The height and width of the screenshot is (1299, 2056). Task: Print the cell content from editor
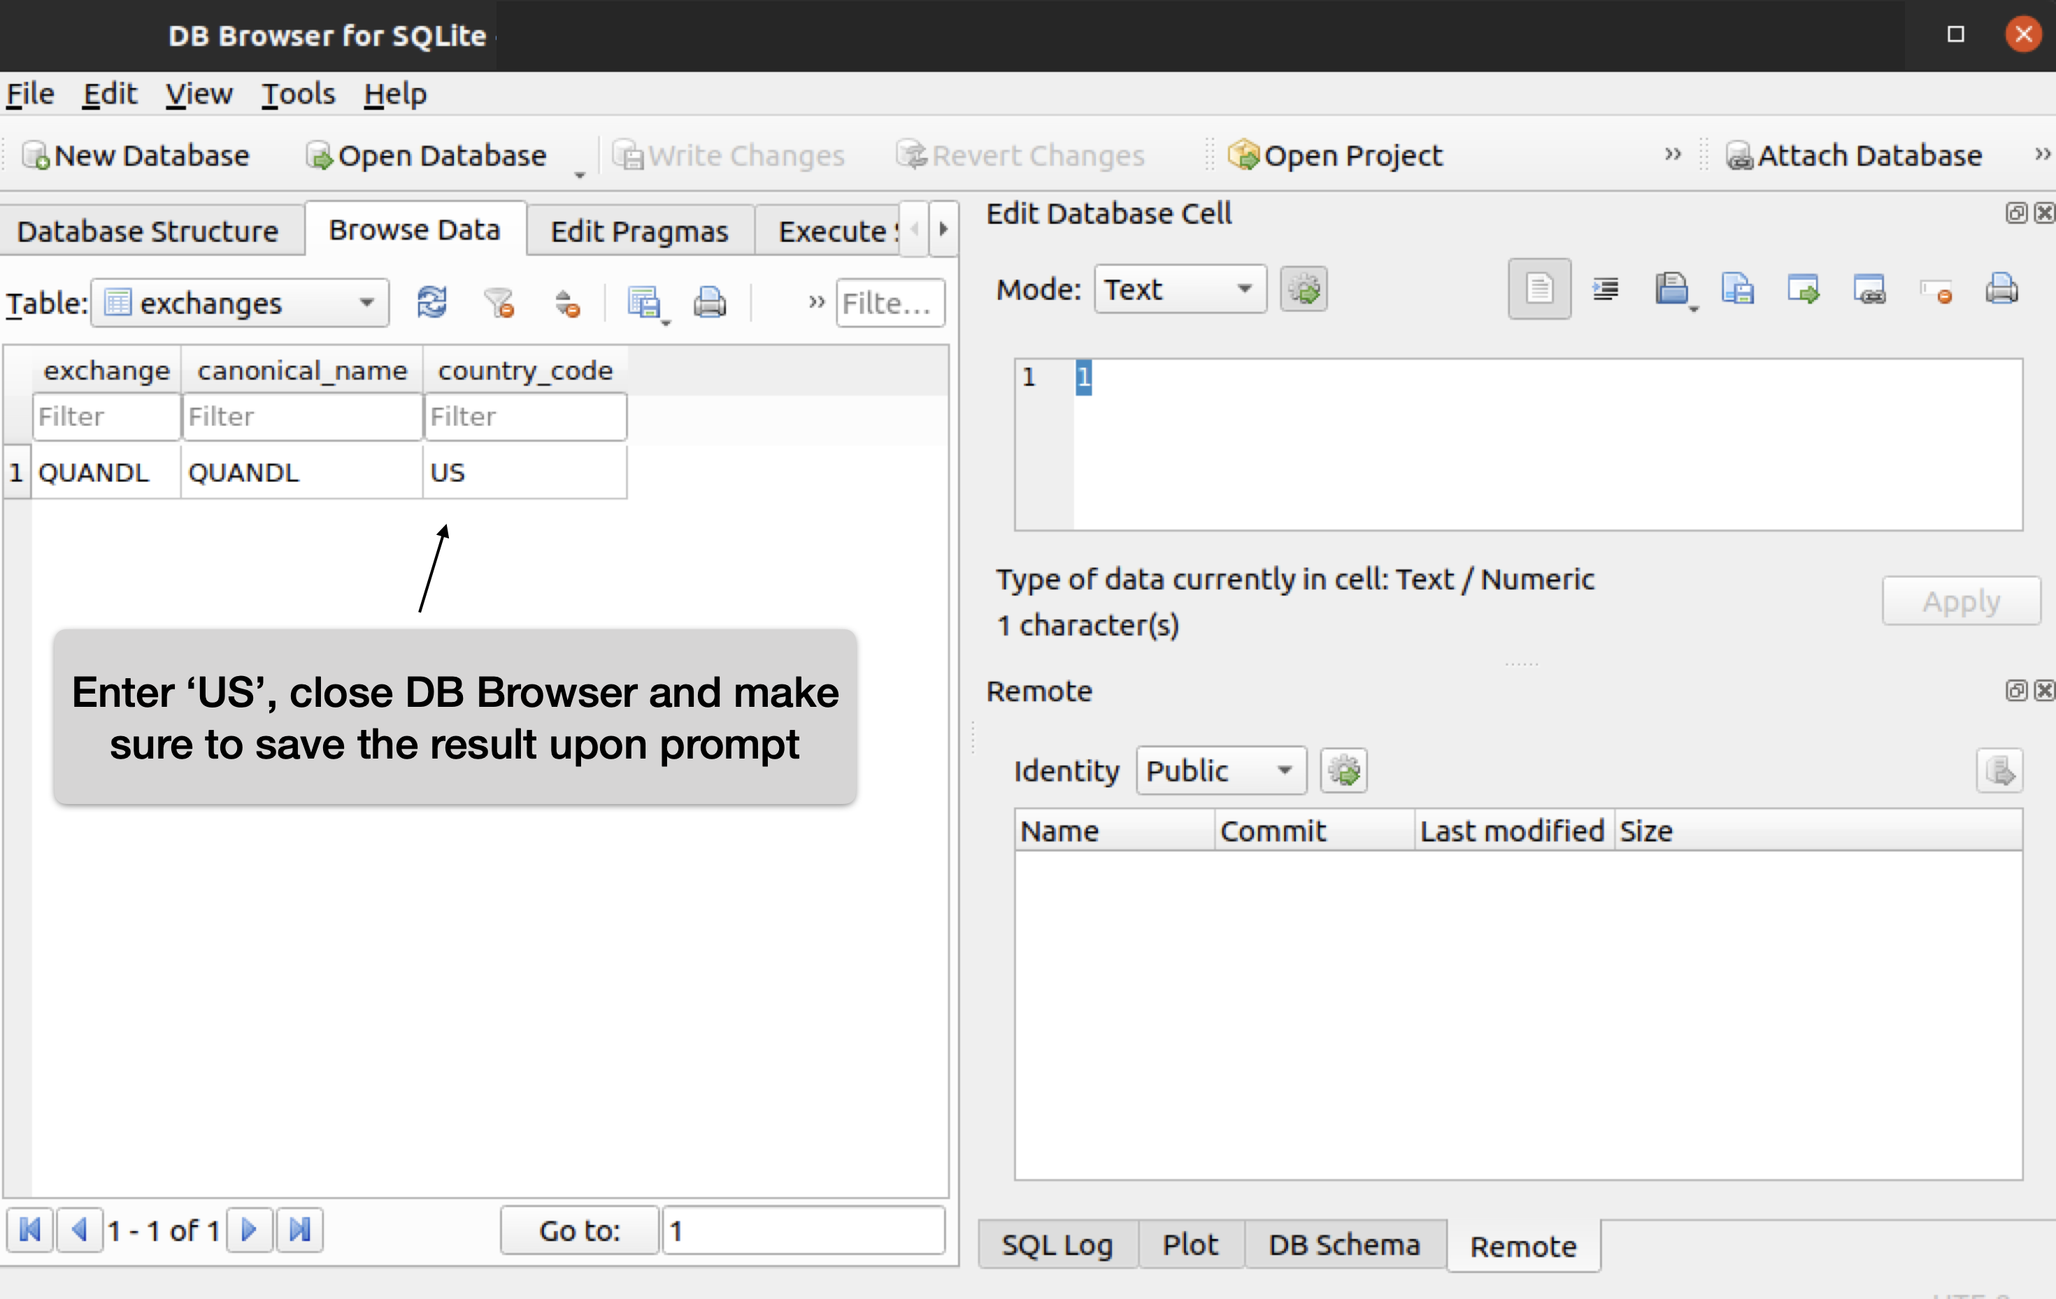[x=2001, y=289]
